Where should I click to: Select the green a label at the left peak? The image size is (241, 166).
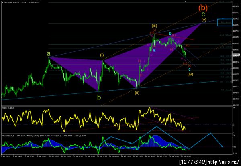pos(49,54)
